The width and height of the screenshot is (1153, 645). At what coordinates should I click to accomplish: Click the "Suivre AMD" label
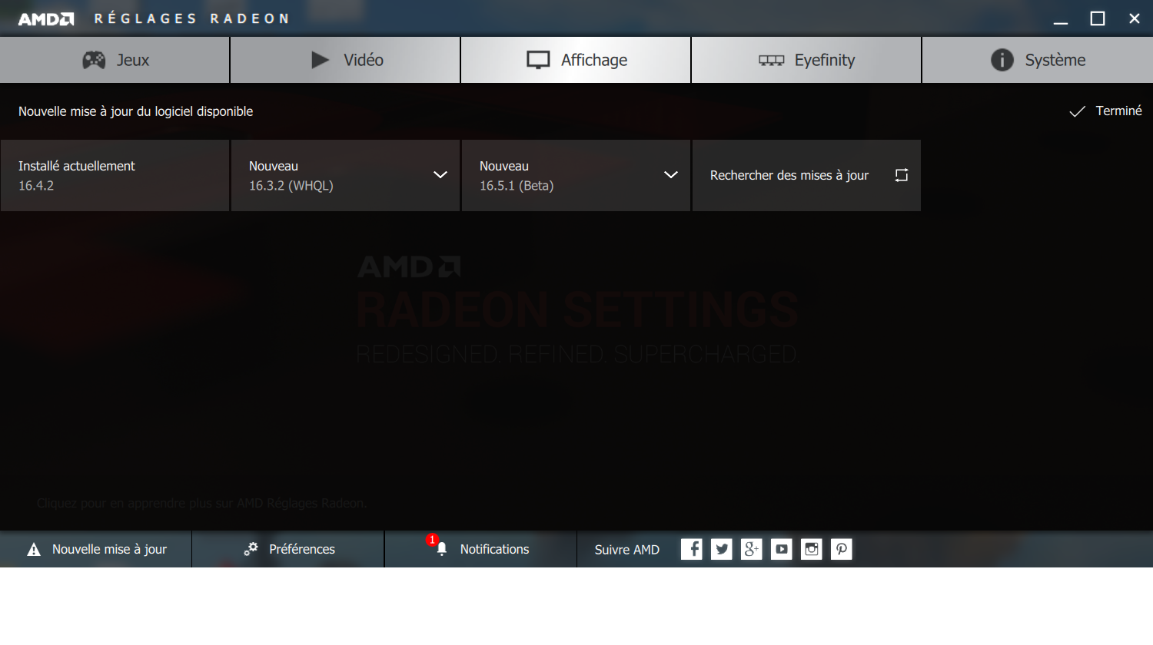coord(627,550)
